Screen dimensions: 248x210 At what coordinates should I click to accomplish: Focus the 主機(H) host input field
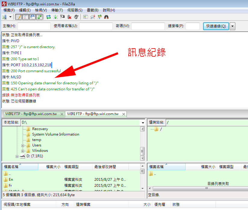pyautogui.click(x=34, y=26)
